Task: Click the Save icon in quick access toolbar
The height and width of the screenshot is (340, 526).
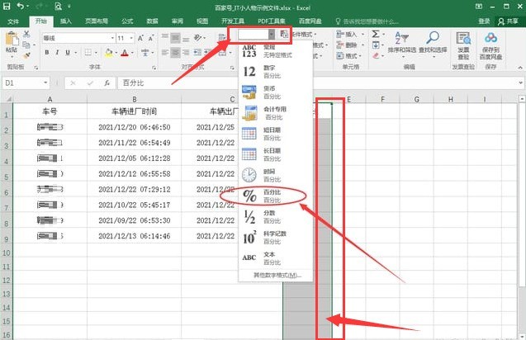Action: click(x=7, y=5)
